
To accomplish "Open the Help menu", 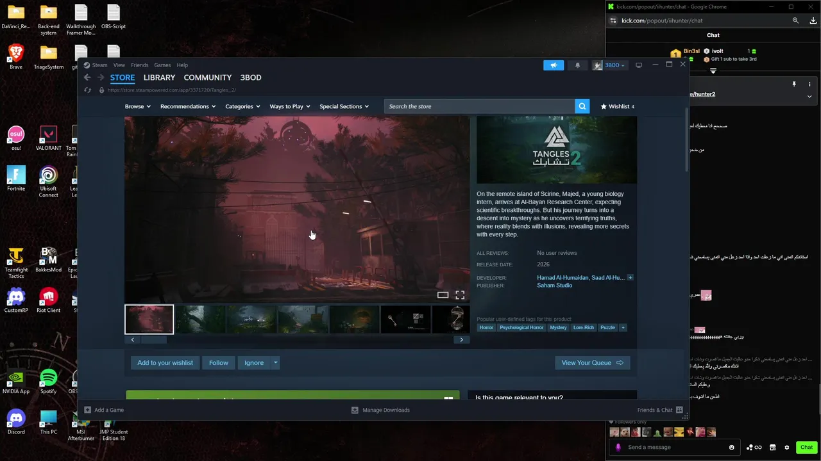I will point(182,65).
